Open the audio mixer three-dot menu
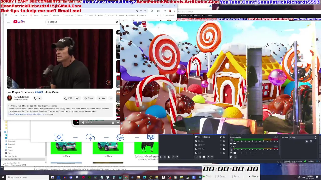This screenshot has height=180, width=321. [235, 157]
